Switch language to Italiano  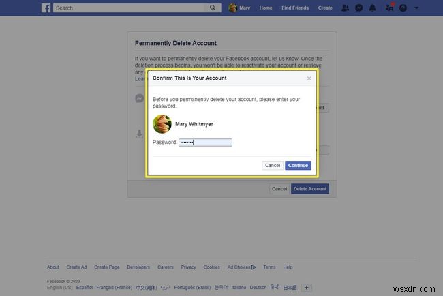point(239,288)
